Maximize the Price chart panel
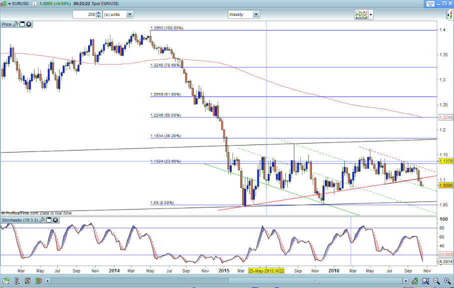454x288 pixels. tap(22, 24)
